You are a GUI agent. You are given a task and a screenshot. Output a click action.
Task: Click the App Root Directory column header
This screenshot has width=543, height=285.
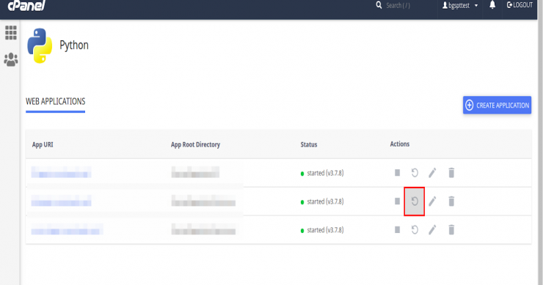tap(195, 144)
